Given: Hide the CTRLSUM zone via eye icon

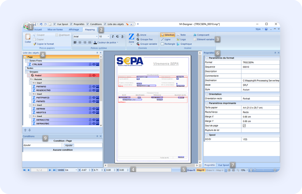Looking at the screenshot, I should click(94, 64).
